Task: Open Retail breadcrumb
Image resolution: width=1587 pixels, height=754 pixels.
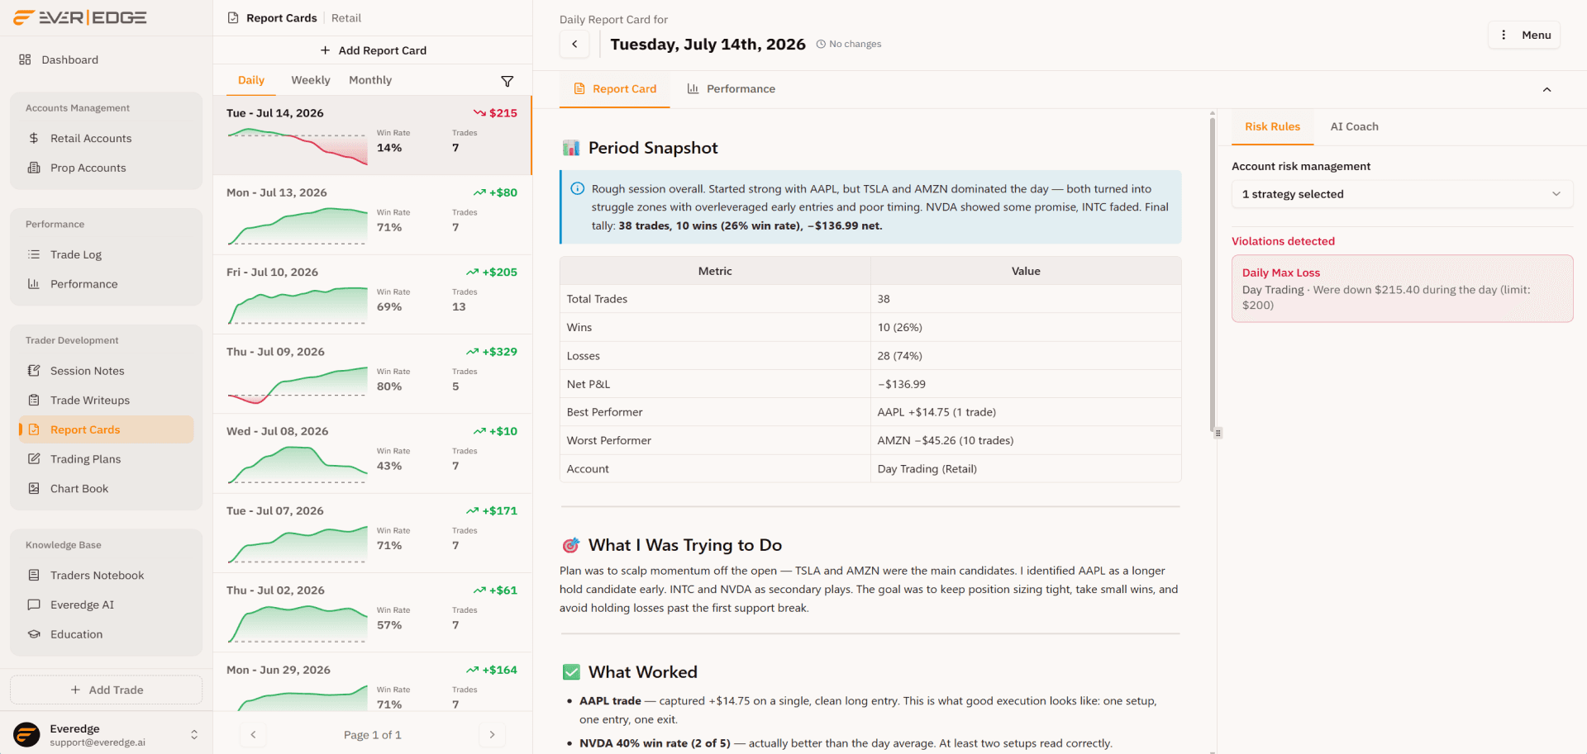Action: pos(346,18)
